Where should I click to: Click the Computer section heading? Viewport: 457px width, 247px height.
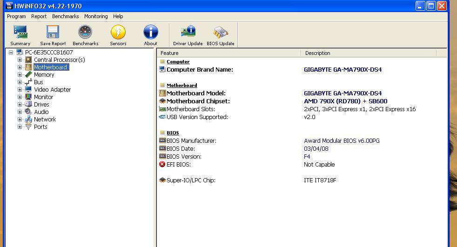click(x=178, y=62)
